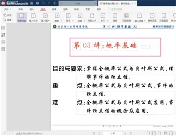Go to the previous page
This screenshot has height=136, width=176.
click(99, 133)
